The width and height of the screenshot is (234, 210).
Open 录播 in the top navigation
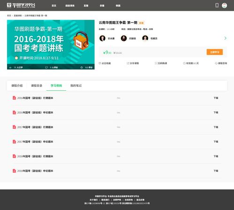coord(102,6)
